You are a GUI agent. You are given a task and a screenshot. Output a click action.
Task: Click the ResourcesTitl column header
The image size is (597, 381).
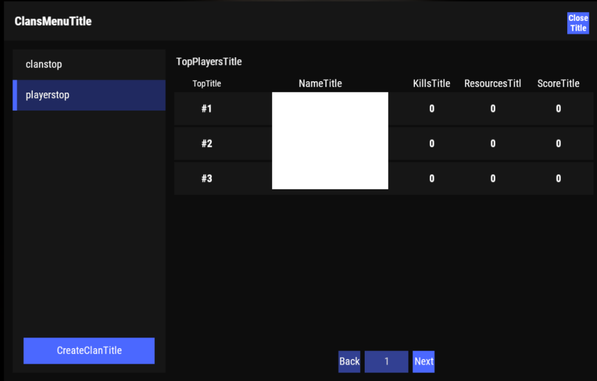pyautogui.click(x=493, y=84)
